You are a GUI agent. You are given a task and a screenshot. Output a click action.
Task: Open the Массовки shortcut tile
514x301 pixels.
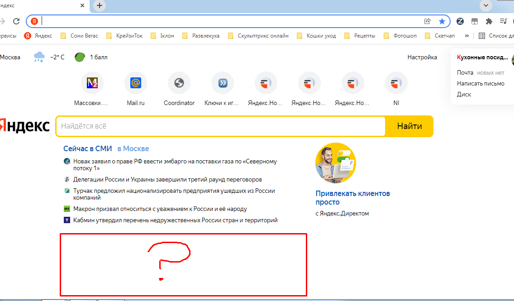[x=92, y=89]
